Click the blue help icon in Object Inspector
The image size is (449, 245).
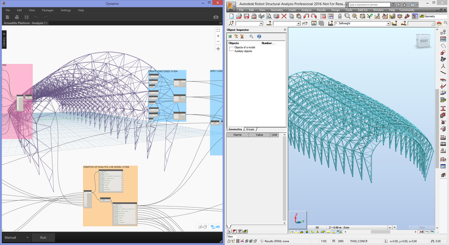[259, 36]
